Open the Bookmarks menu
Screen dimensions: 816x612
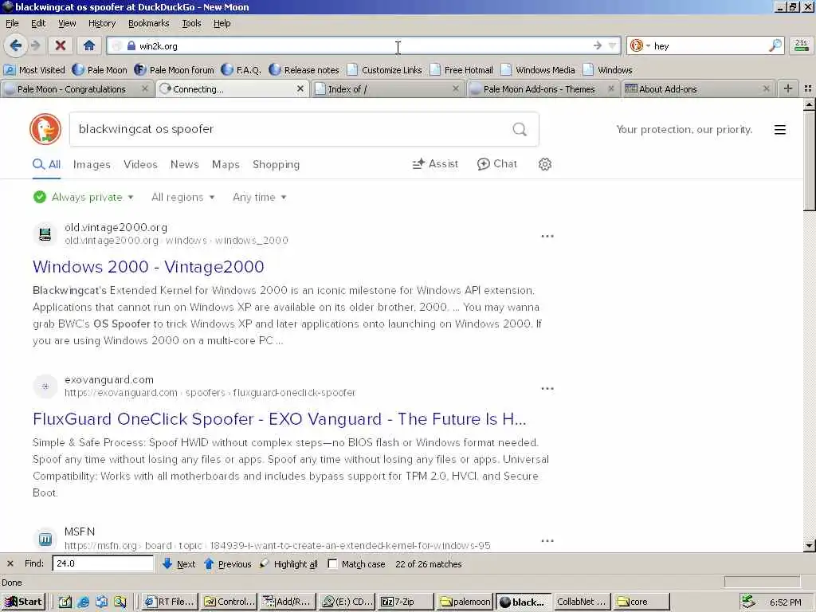click(148, 23)
